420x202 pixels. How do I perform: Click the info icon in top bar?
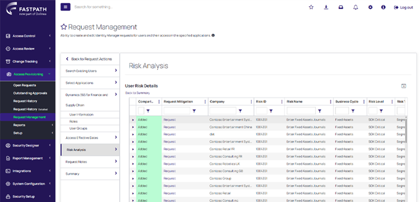point(383,7)
